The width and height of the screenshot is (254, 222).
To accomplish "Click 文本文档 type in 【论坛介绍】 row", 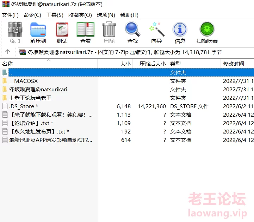I will [181, 123].
